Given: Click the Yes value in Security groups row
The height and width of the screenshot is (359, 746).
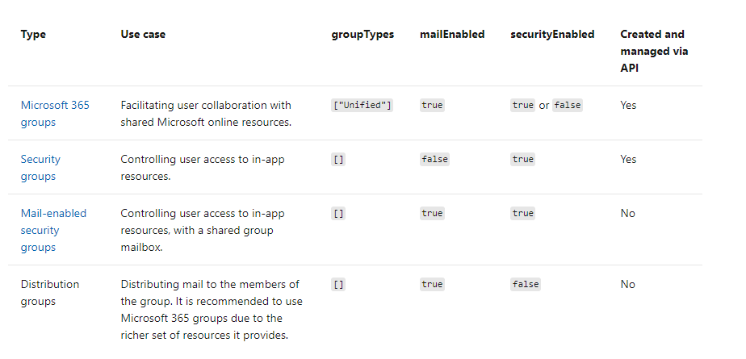Looking at the screenshot, I should (628, 159).
